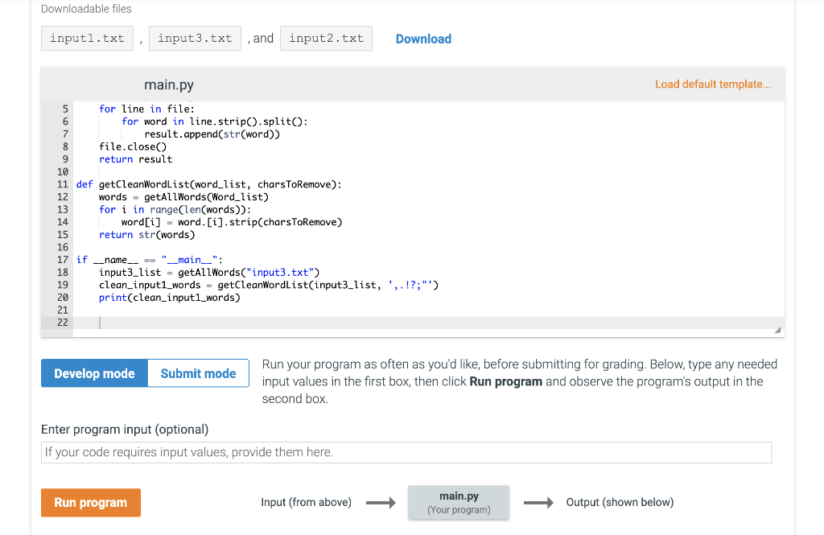The height and width of the screenshot is (535, 824).
Task: Click the program input text field
Action: (x=406, y=451)
